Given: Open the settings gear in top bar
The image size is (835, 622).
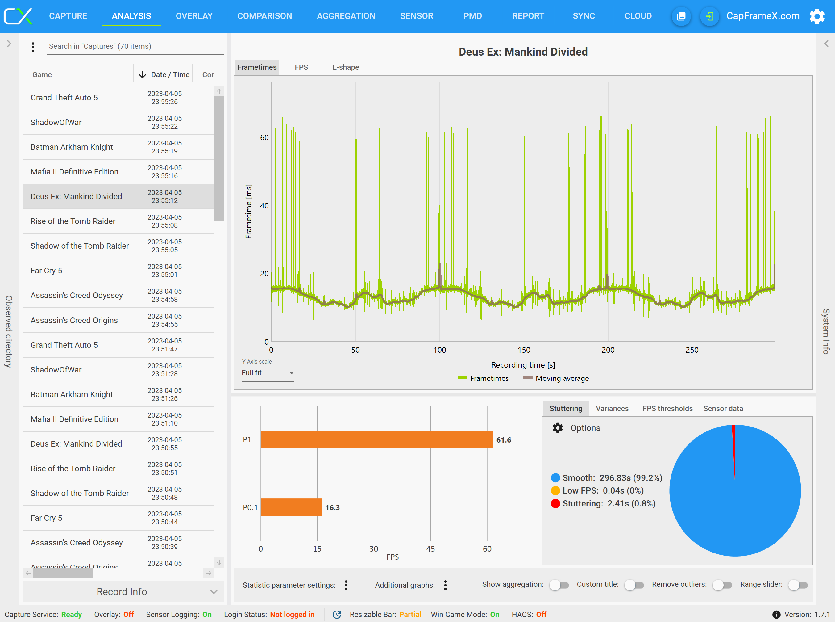Looking at the screenshot, I should pos(817,16).
